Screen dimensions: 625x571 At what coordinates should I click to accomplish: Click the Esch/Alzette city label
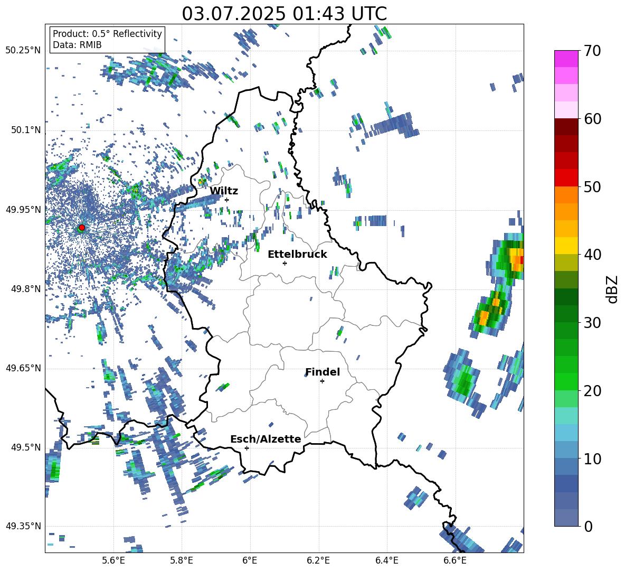266,439
